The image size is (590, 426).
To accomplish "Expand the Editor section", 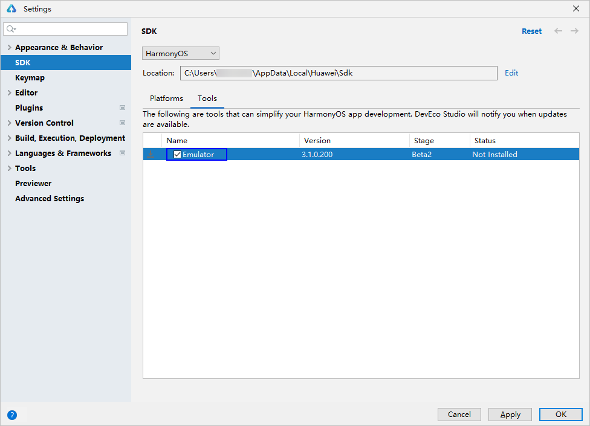I will click(x=10, y=92).
